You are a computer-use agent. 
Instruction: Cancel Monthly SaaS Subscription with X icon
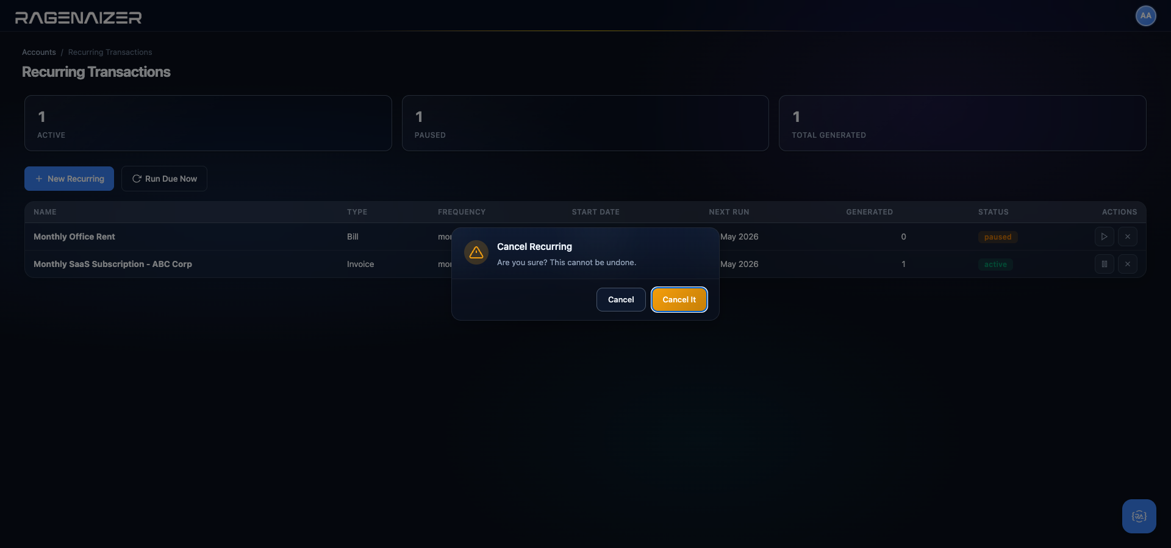[1127, 264]
